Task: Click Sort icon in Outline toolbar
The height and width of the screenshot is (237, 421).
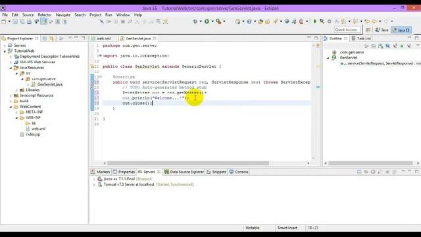Action: [380, 46]
